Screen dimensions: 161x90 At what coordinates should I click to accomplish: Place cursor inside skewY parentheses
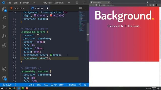click(48, 58)
